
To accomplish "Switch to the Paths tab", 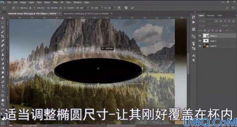I will (220, 15).
